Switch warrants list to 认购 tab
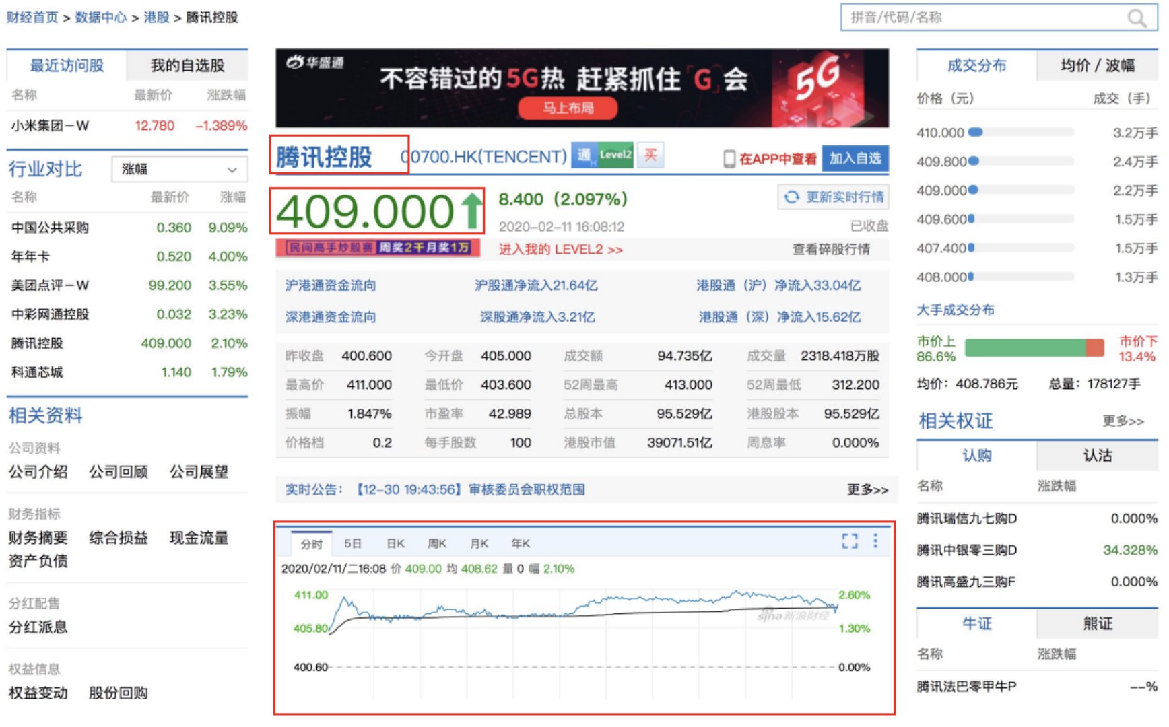Viewport: 1169px width, 727px height. [976, 456]
